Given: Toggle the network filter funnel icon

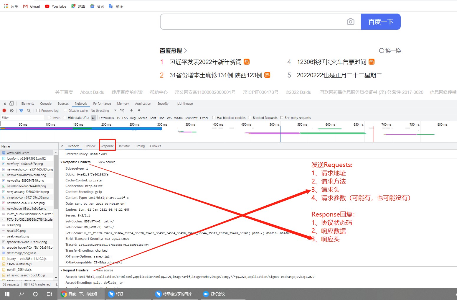Looking at the screenshot, I should coord(21,111).
